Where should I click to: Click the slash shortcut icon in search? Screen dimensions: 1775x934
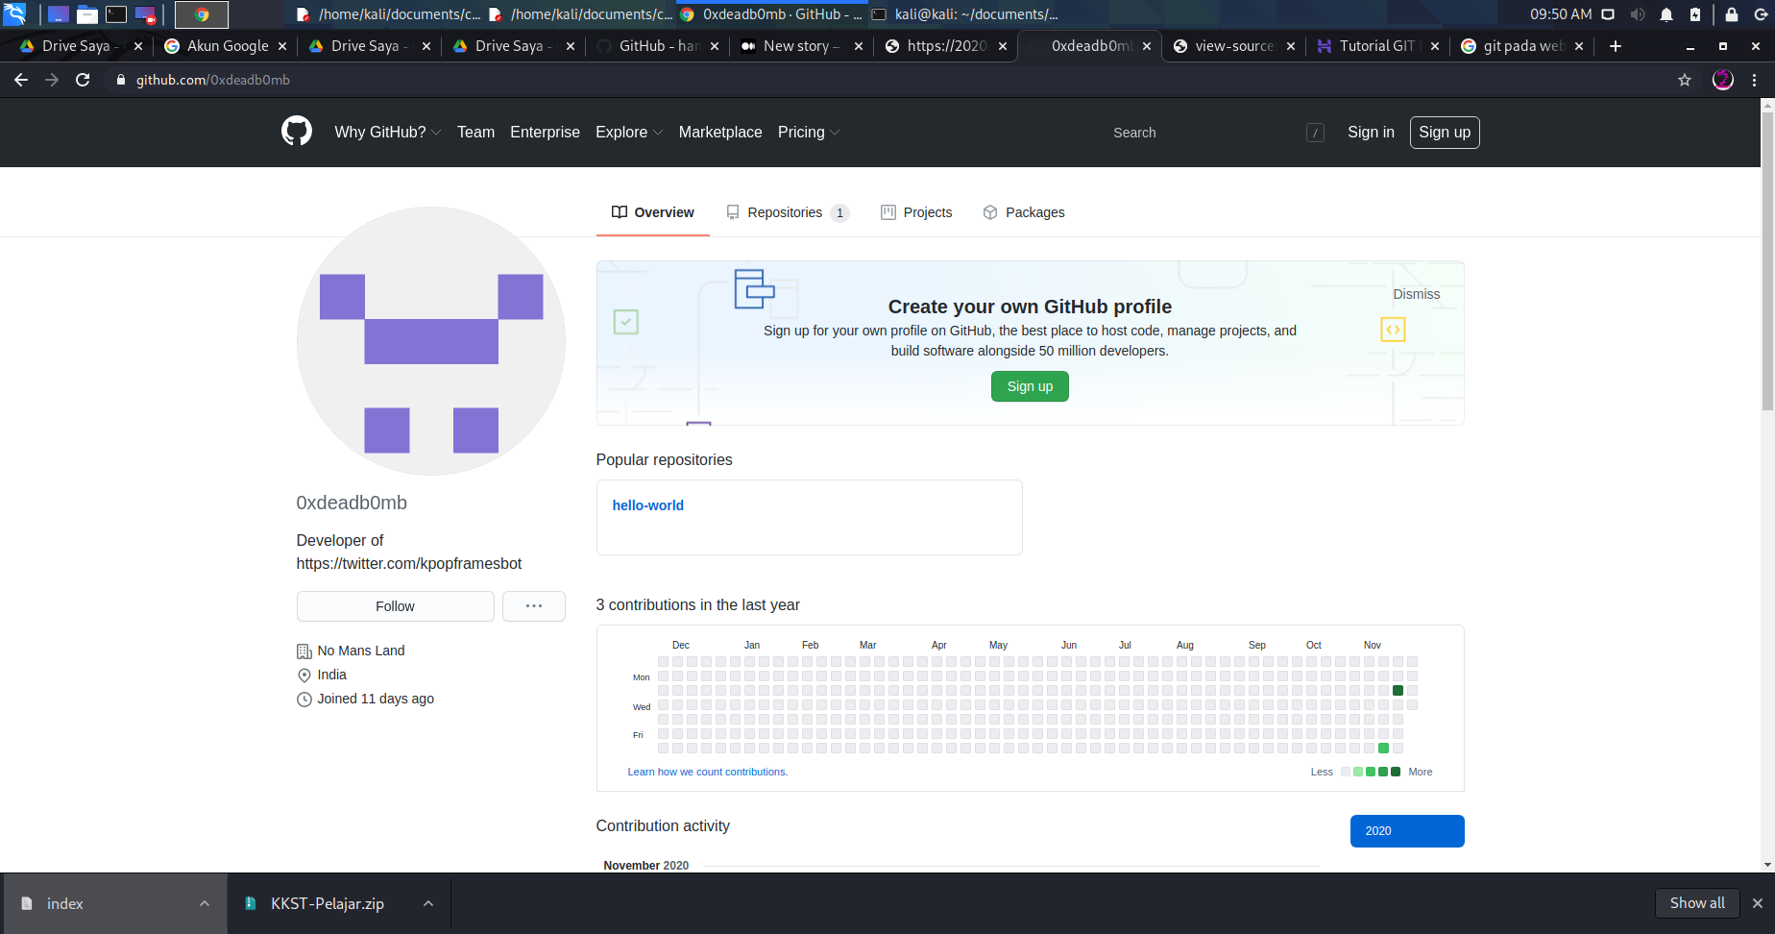1316,133
